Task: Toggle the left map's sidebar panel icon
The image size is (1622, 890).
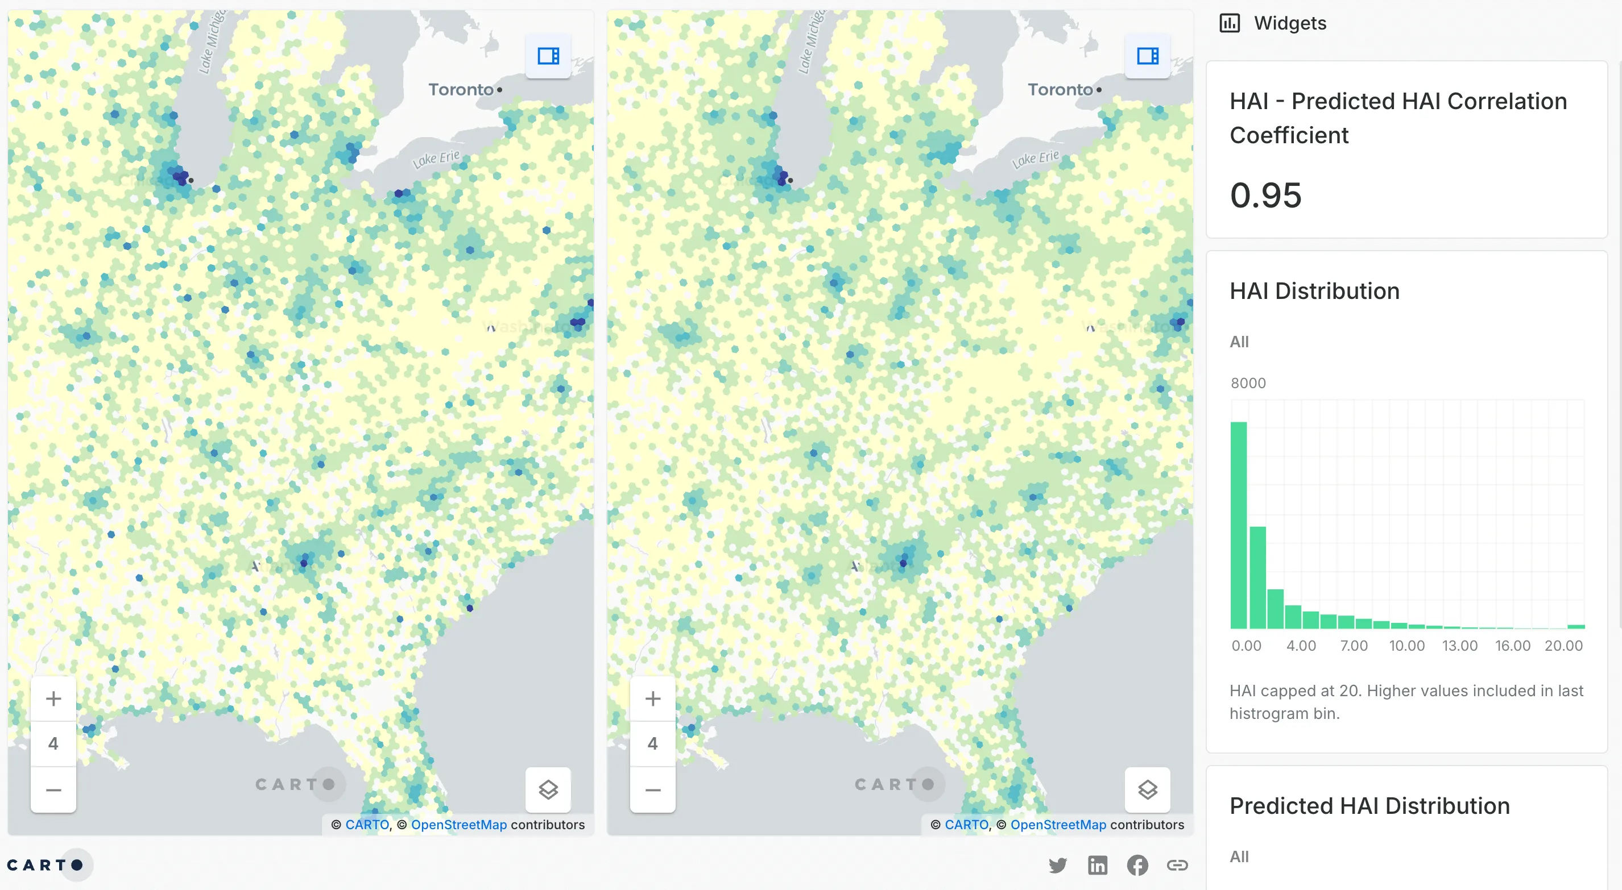Action: pos(548,56)
